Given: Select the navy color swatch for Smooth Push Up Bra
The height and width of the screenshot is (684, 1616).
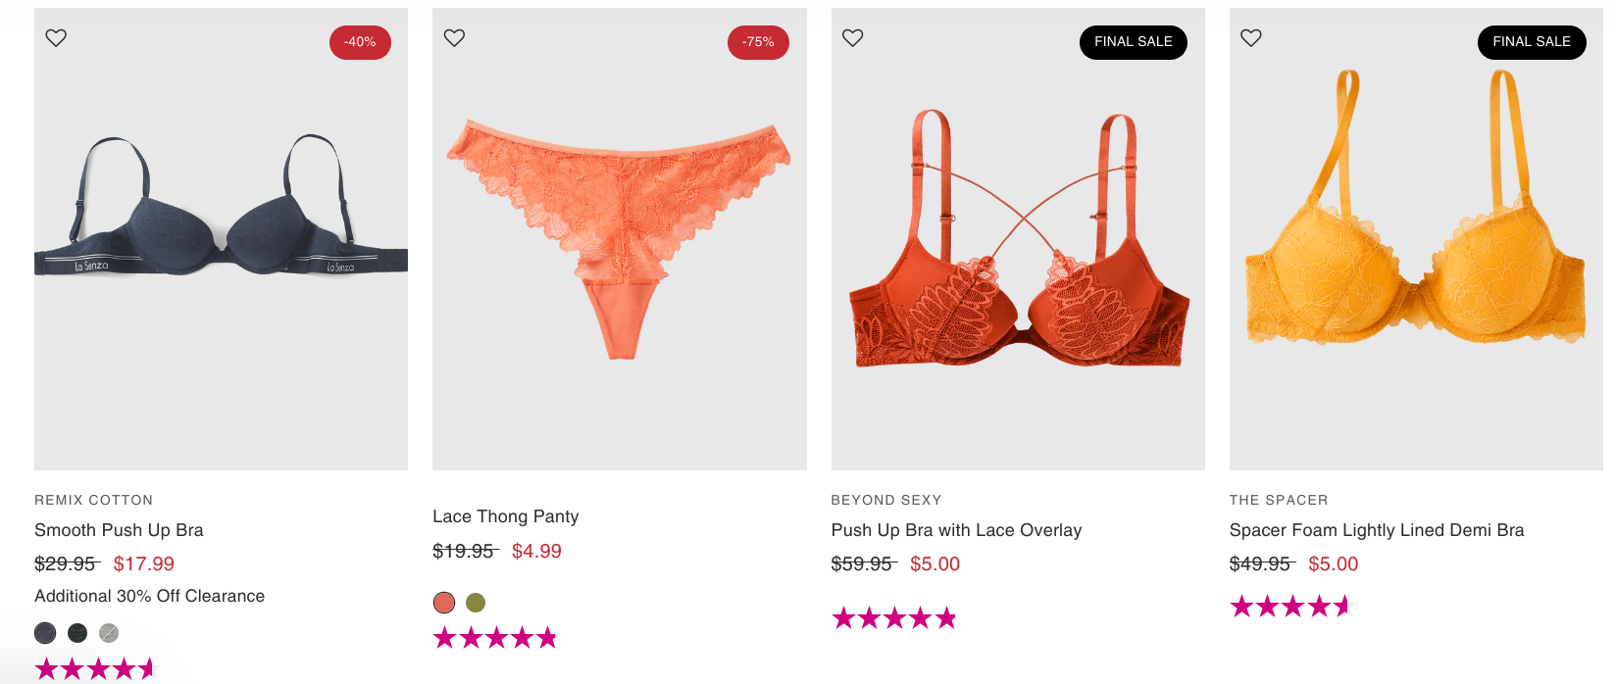Looking at the screenshot, I should coord(45,633).
